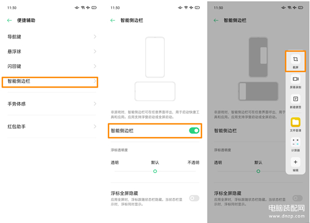Open 导航键 via its chevron
This screenshot has height=223, width=310.
(95, 36)
